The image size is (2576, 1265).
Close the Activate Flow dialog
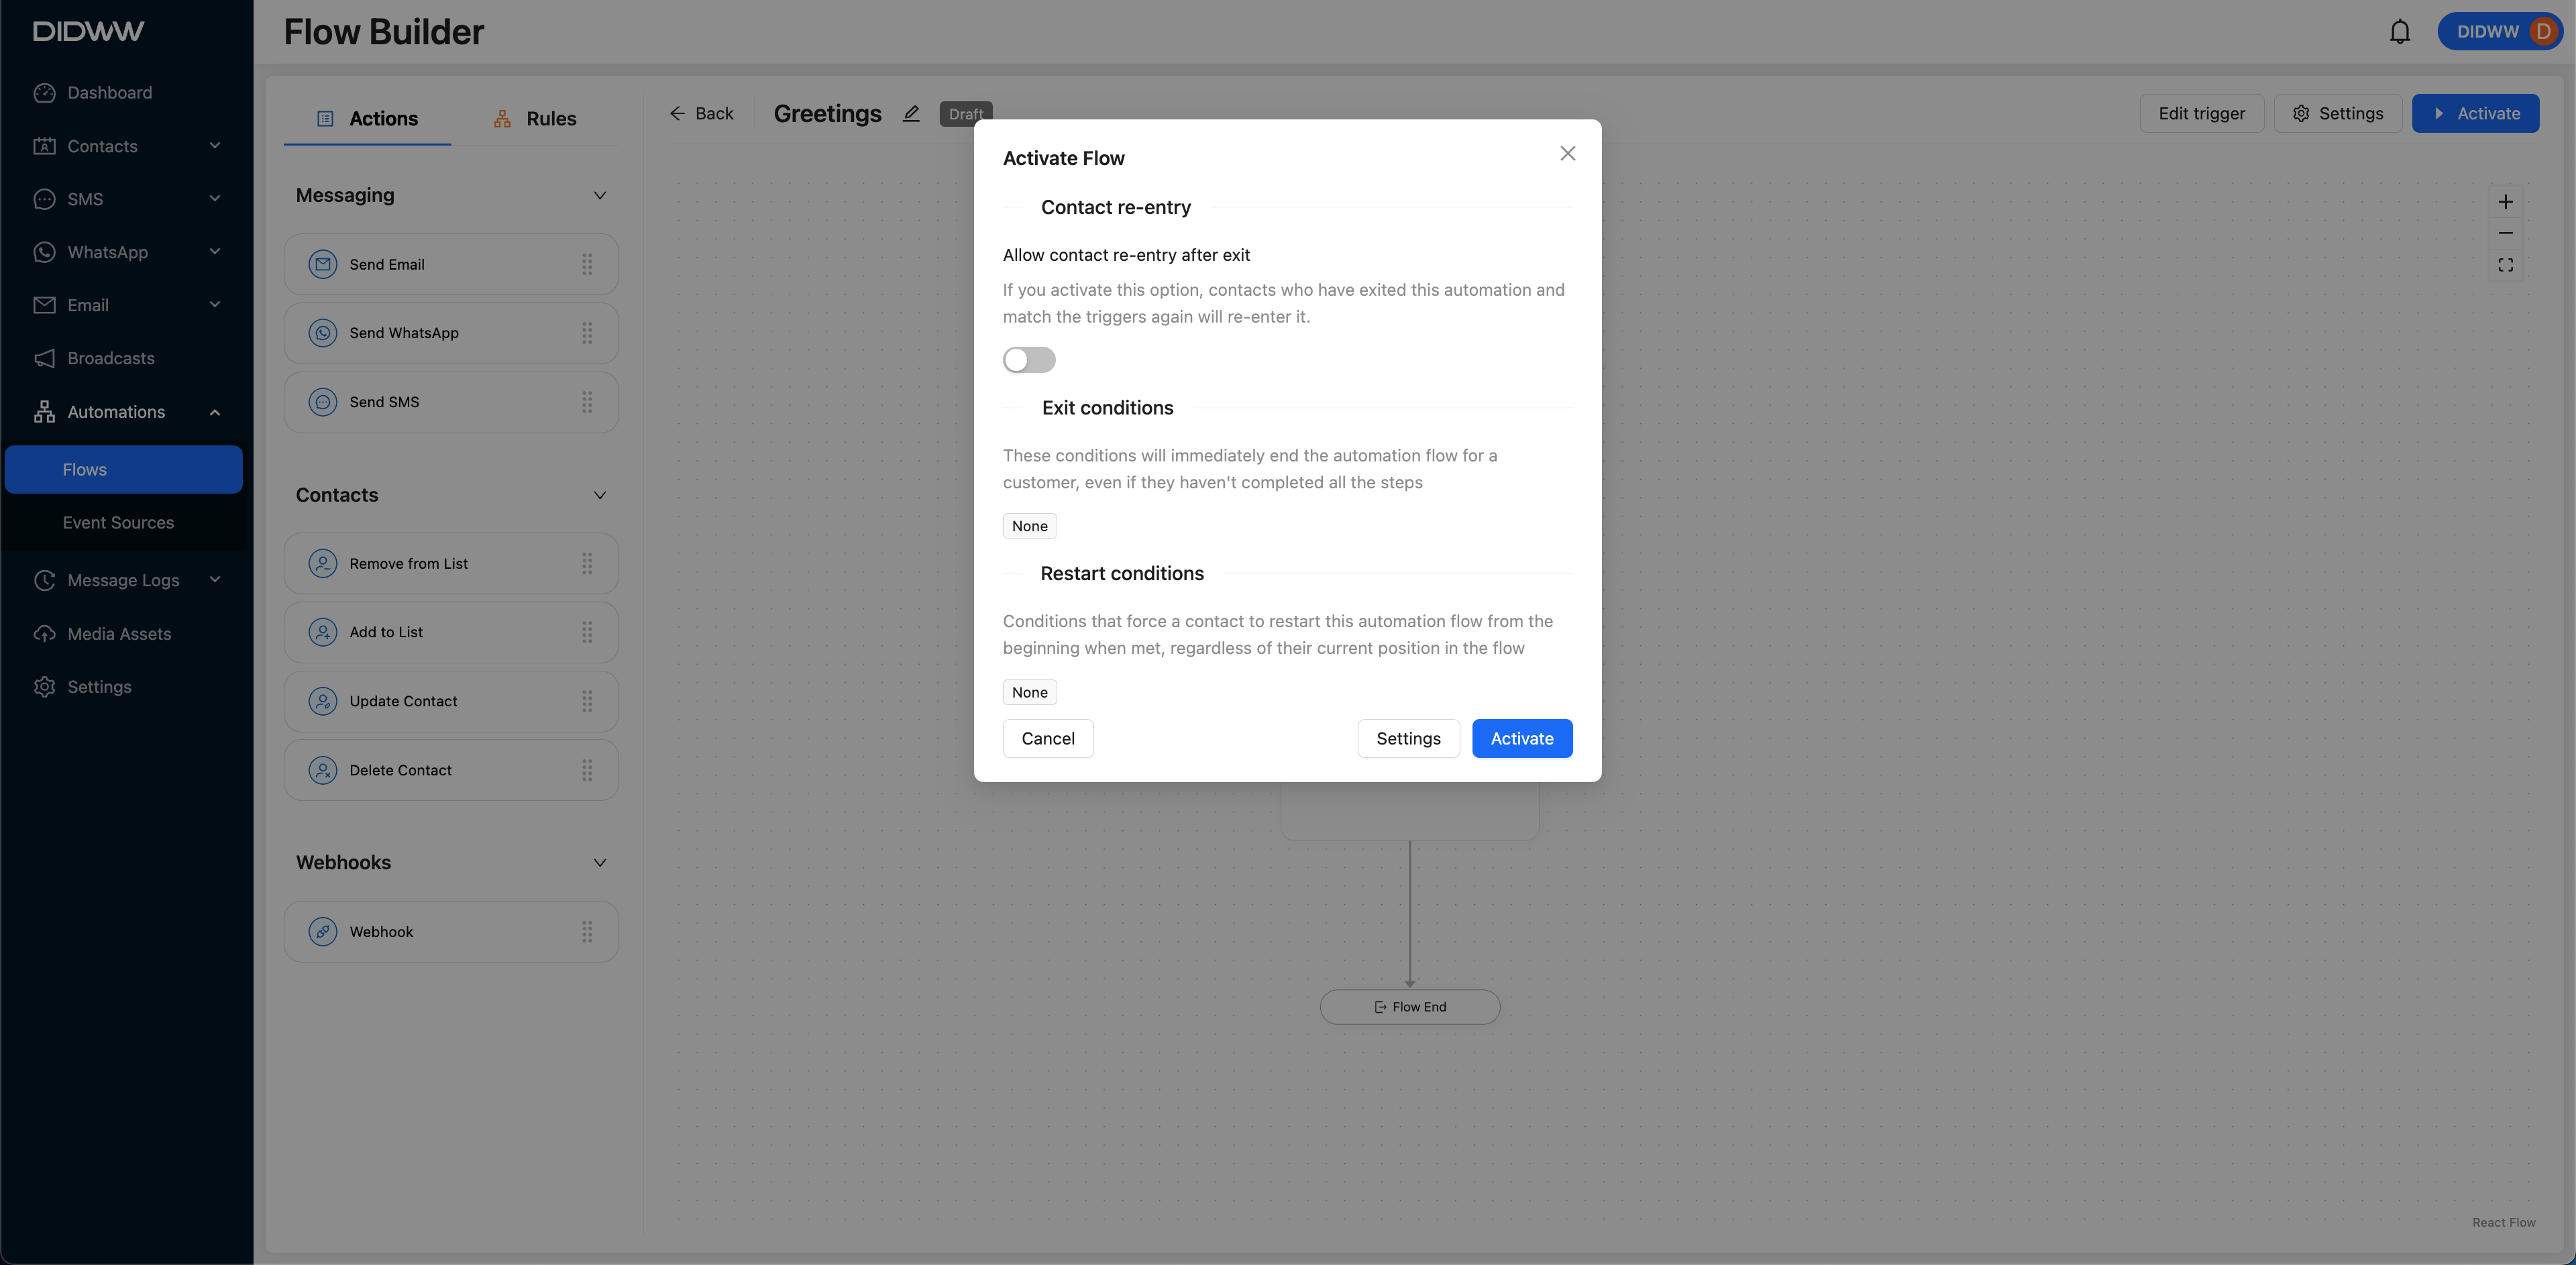(1567, 154)
